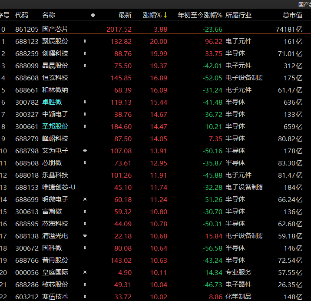Select stock name 唯捷创芯-U
Screen dimensions: 311x301
click(x=59, y=187)
